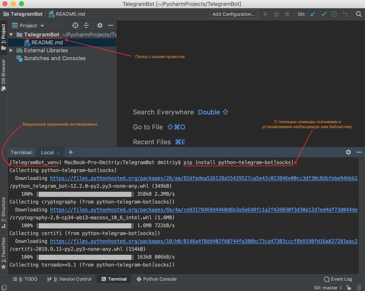Click Git Commit checkmark icon
This screenshot has width=365, height=291.
click(x=324, y=14)
